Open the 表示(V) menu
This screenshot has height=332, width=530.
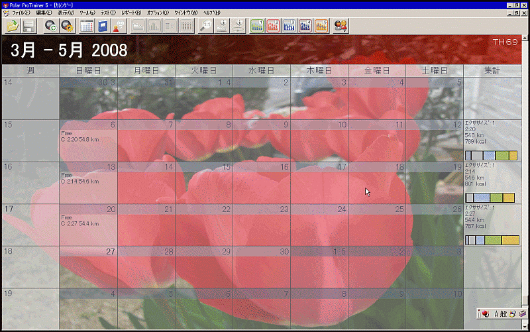point(66,13)
